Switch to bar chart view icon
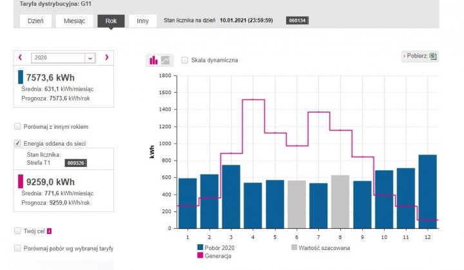This screenshot has height=270, width=464. pyautogui.click(x=153, y=60)
